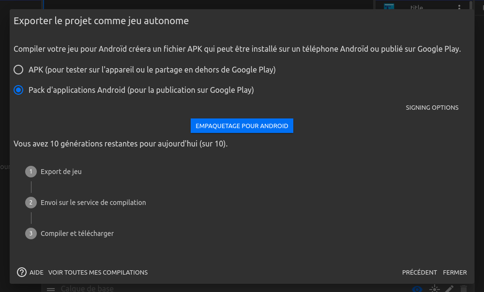This screenshot has width=484, height=292.
Task: Open VOIR TOUTES MES COMPILATIONS
Action: pos(98,272)
